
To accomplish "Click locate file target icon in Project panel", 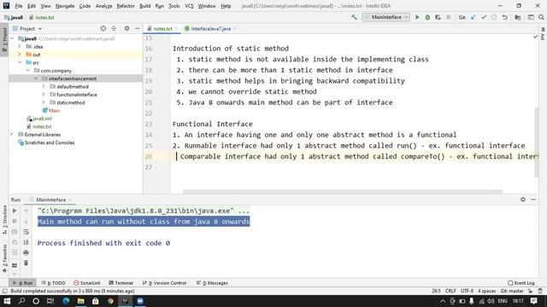I will [103, 28].
